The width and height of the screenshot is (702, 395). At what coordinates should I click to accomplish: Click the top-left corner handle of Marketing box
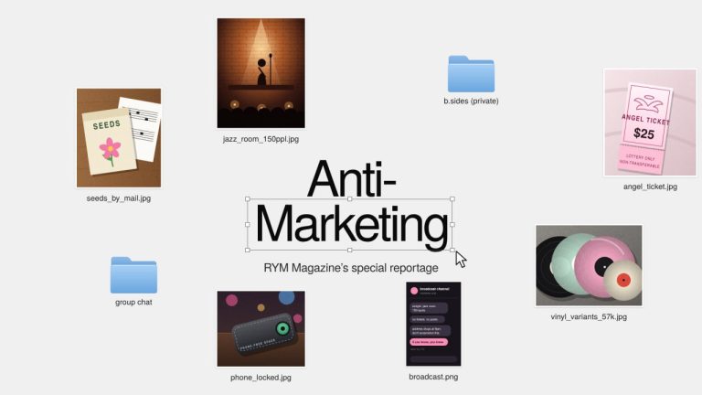248,198
